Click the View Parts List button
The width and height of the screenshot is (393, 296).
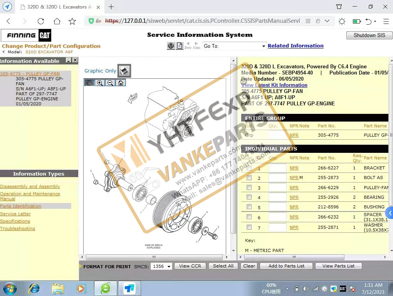pos(338,266)
